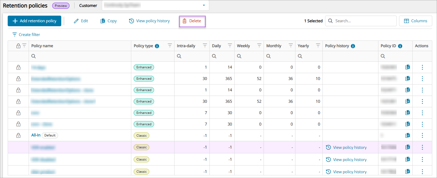Click the lock icon in All-In row

tap(18, 135)
